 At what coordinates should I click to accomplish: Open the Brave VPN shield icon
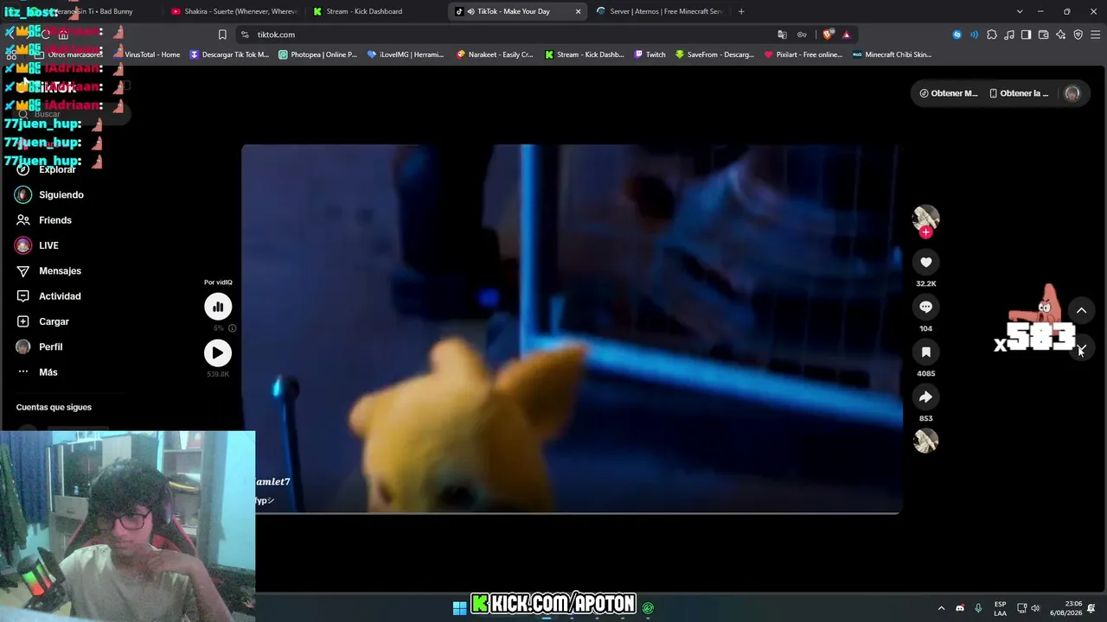pos(1078,35)
